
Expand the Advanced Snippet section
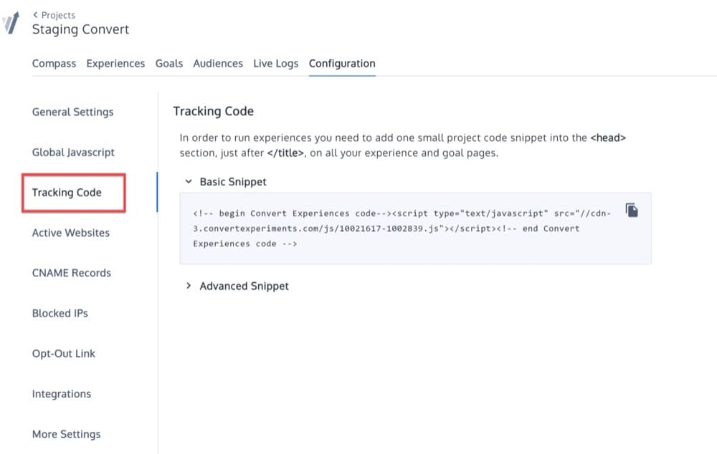coord(189,286)
